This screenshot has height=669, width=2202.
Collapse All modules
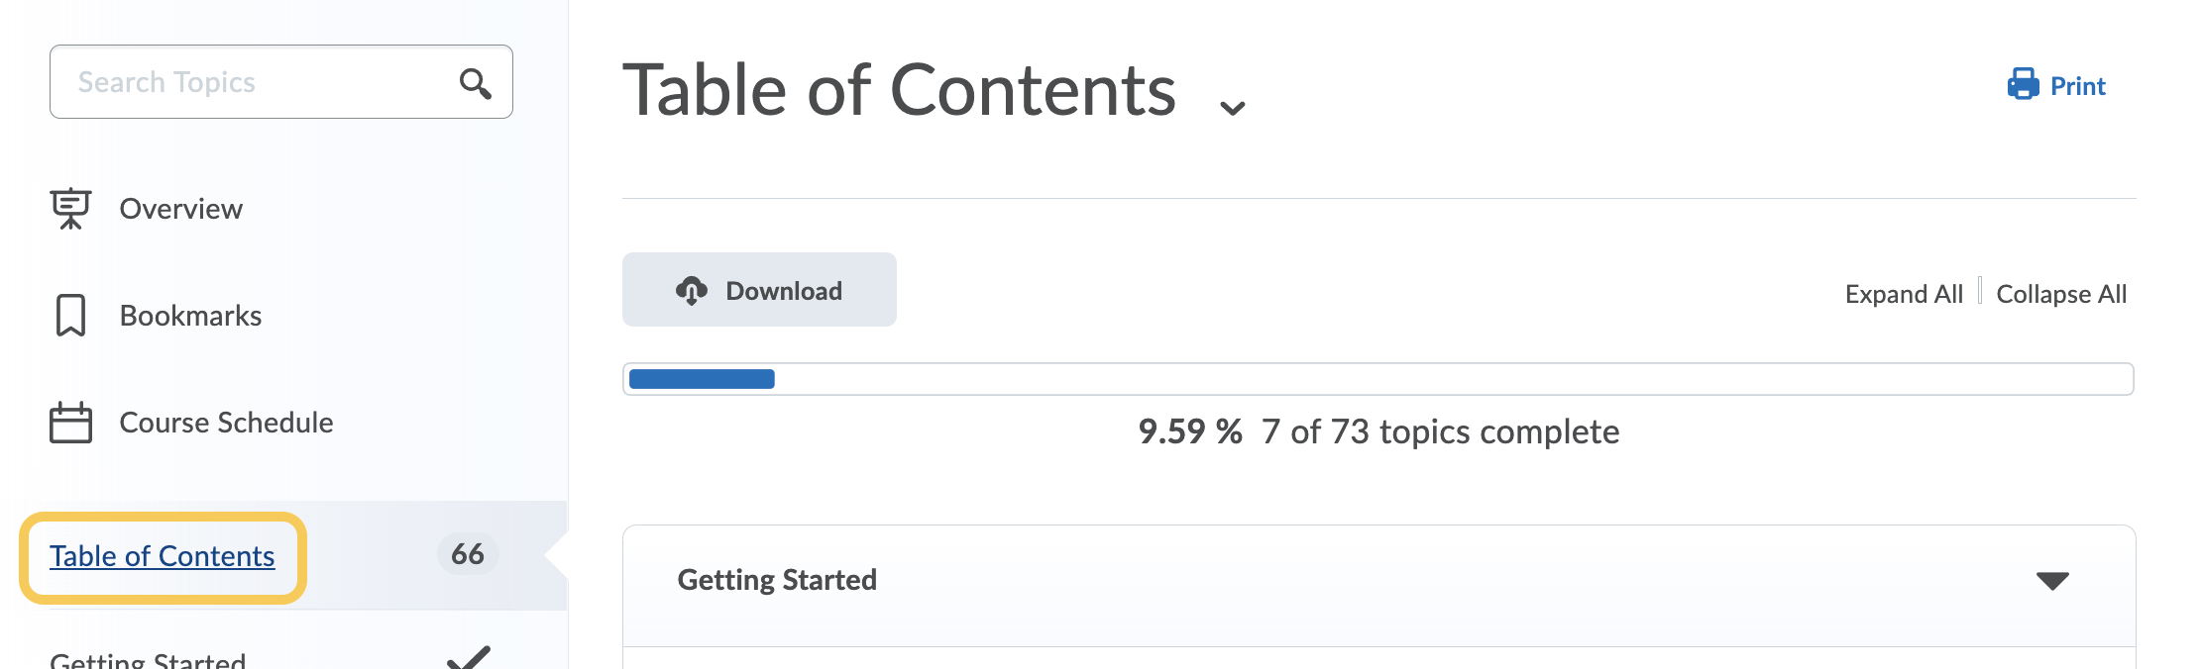click(2061, 294)
